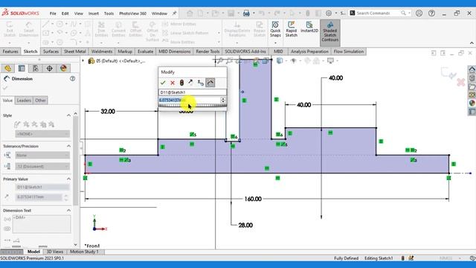Click the dimension name field D11@Sketch1 in Modify

[x=193, y=92]
